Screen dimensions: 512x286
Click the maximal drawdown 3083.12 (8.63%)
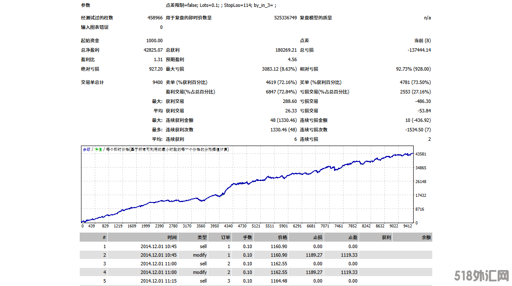(279, 69)
